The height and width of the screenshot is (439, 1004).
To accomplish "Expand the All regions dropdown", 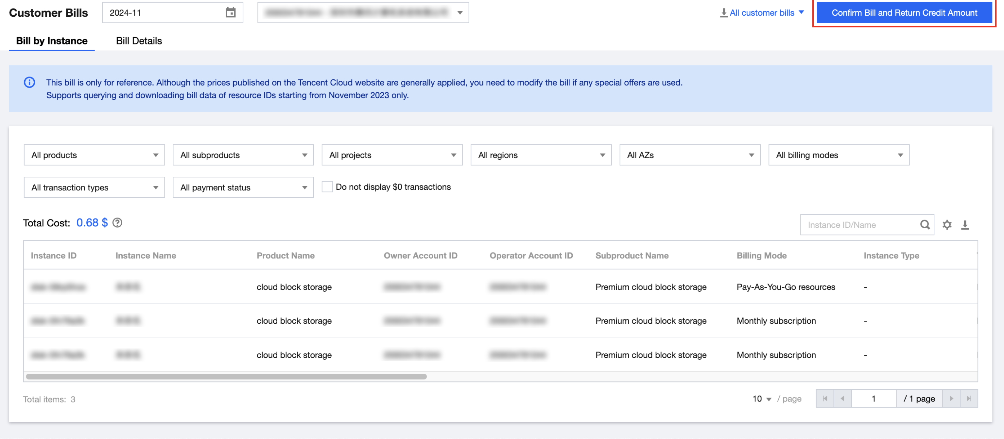I will pyautogui.click(x=541, y=155).
